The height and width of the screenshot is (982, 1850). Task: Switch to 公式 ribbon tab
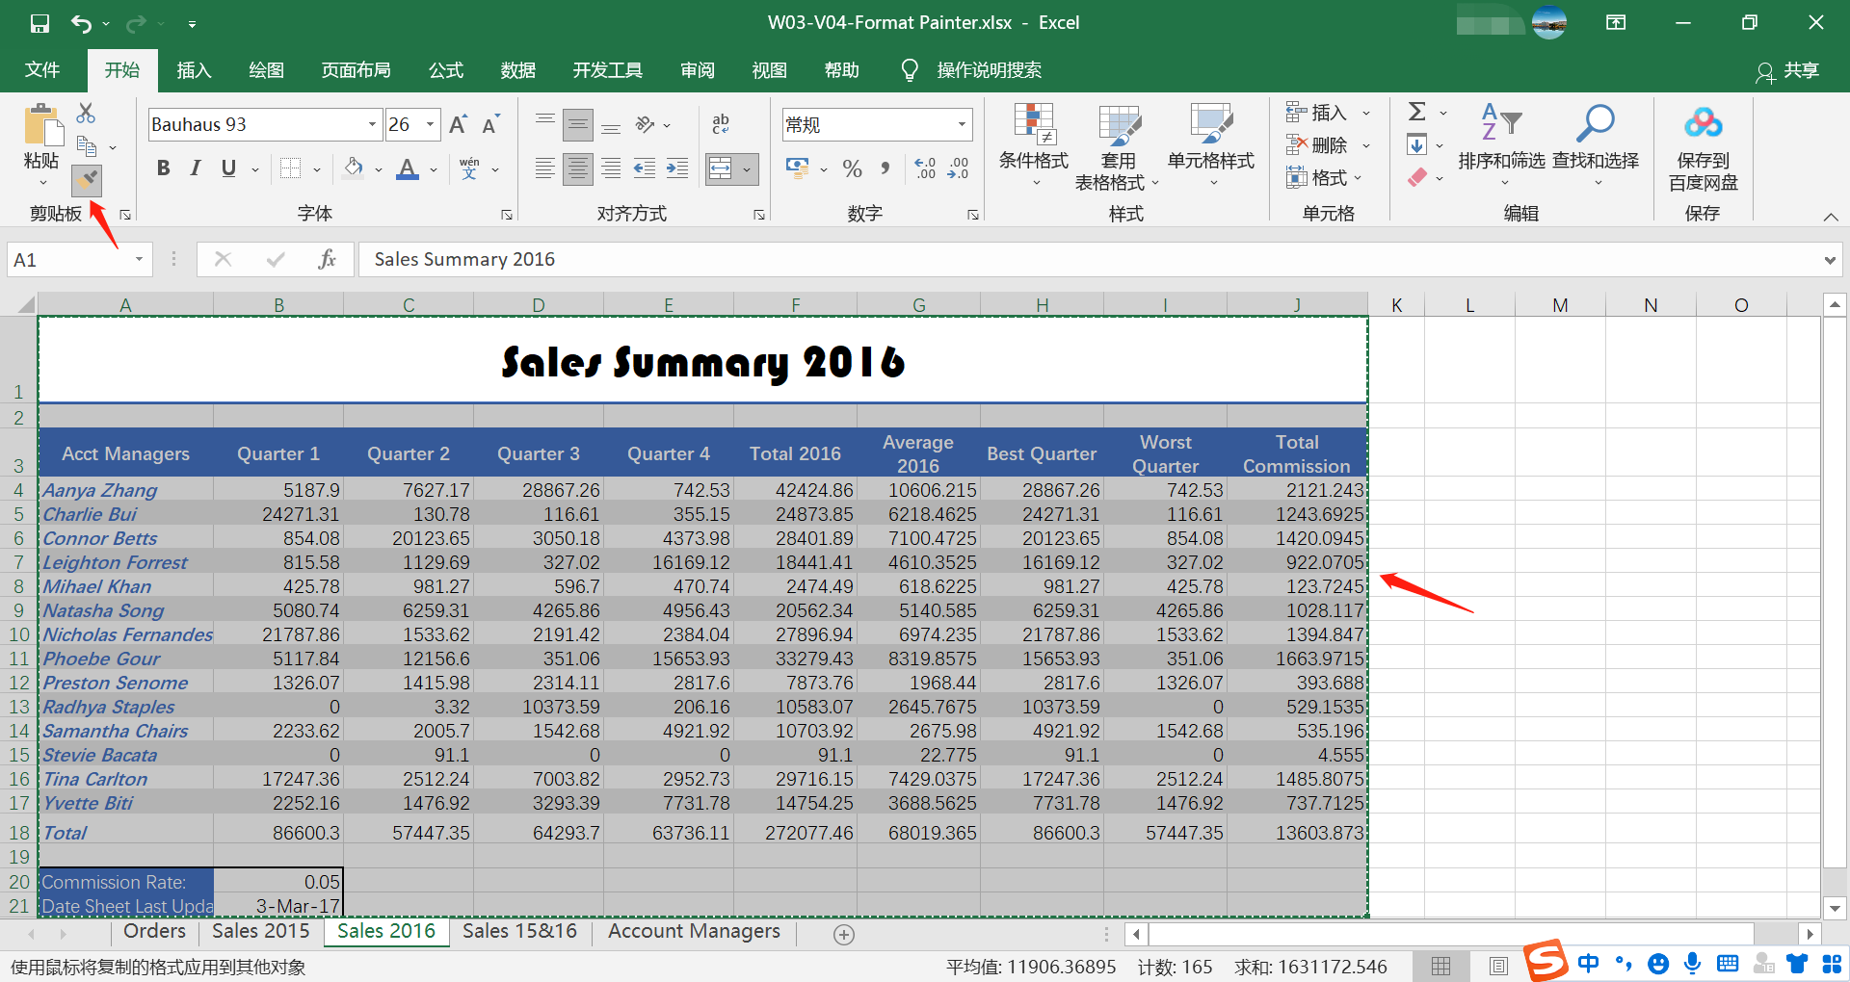(x=446, y=70)
